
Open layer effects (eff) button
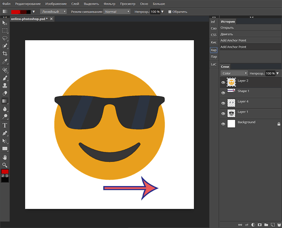pos(247,225)
